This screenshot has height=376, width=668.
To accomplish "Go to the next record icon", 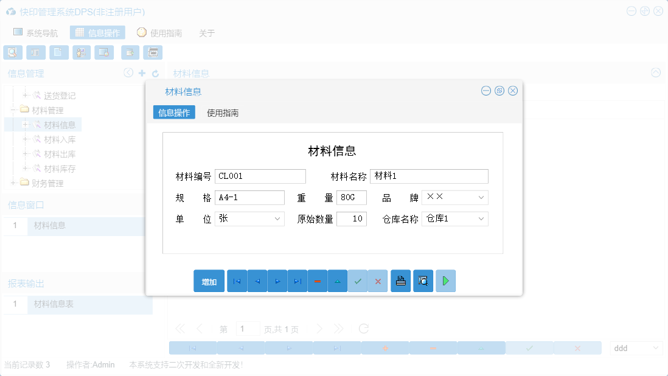I will (277, 280).
